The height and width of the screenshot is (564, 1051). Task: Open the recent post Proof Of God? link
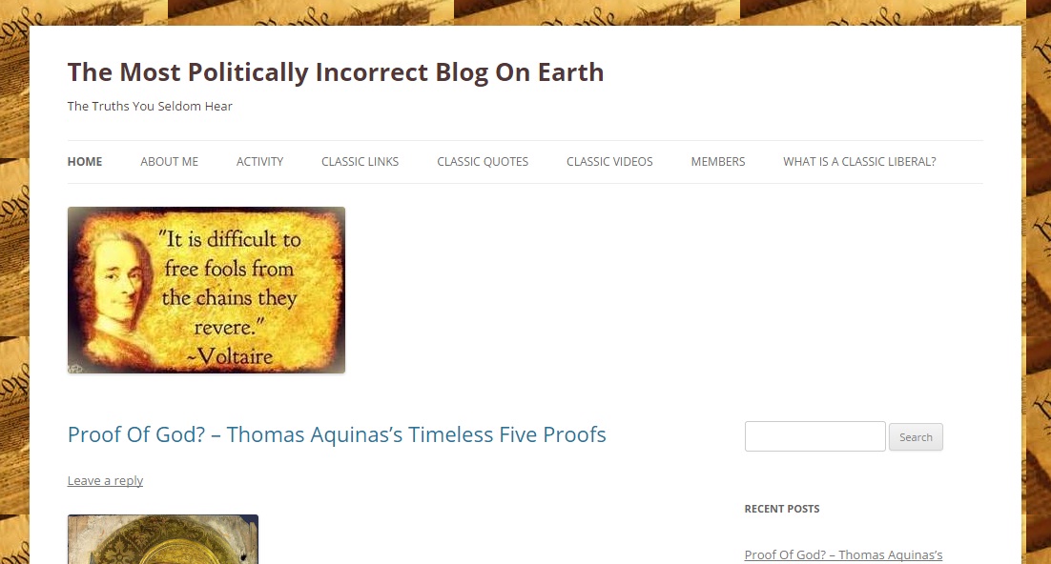click(x=843, y=554)
